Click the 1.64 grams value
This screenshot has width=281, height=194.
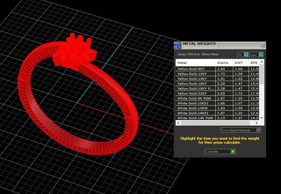(221, 69)
